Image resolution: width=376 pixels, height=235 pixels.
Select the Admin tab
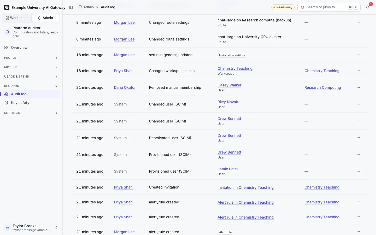(x=45, y=18)
